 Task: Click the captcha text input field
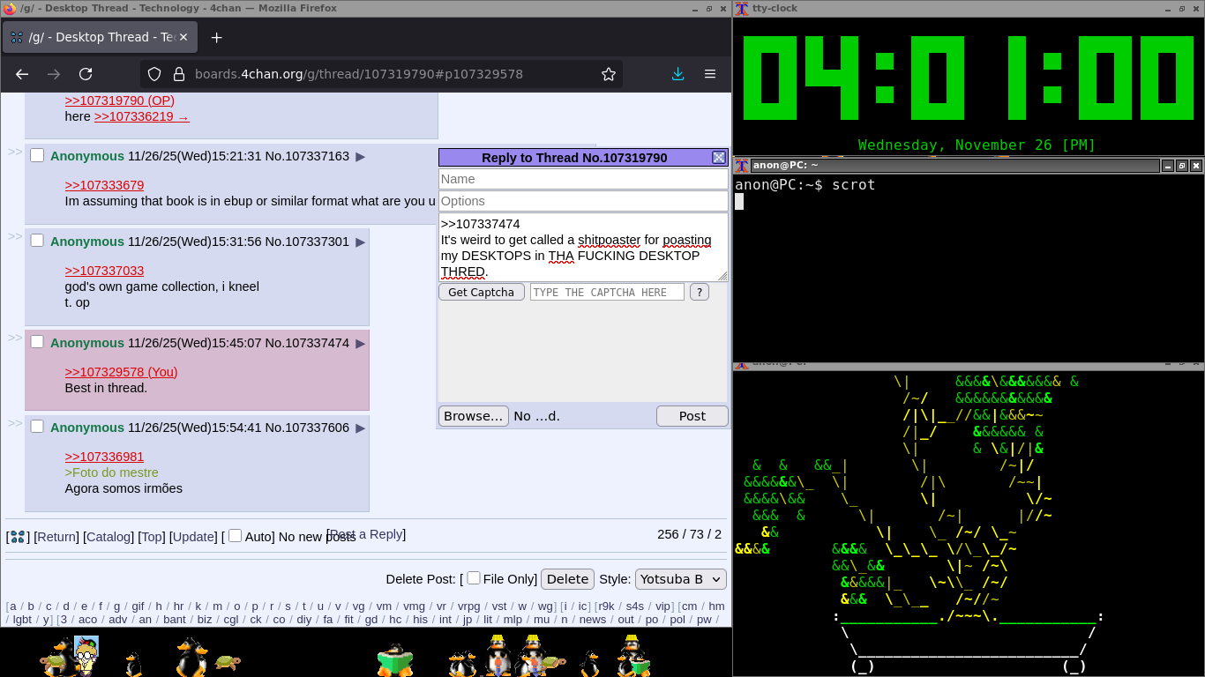pos(607,292)
